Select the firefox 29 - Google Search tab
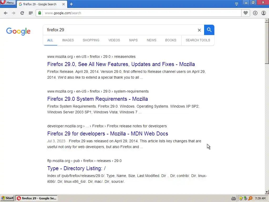Viewport: 269px width, 202px height. click(x=42, y=4)
